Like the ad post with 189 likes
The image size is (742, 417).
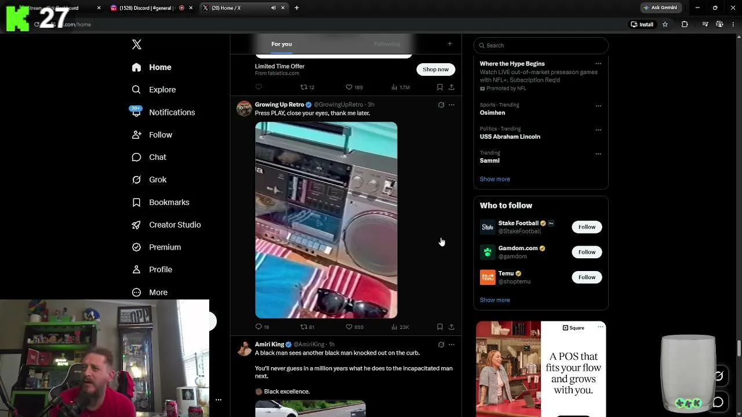pos(354,87)
